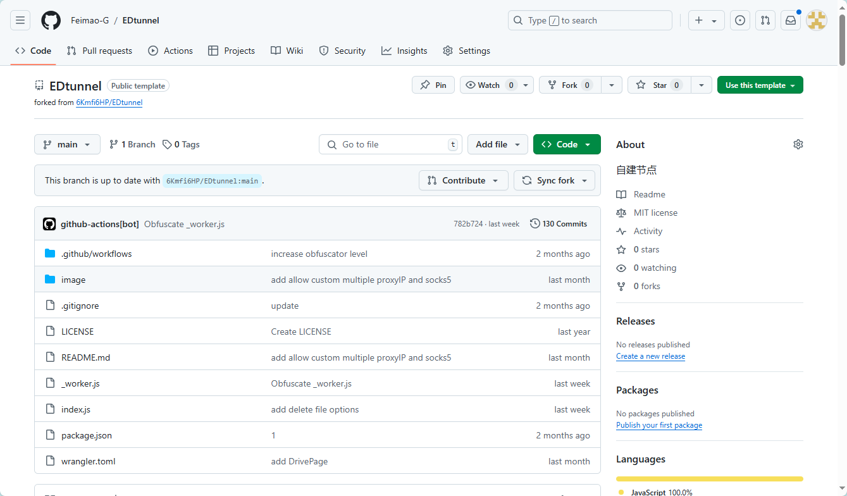847x496 pixels.
Task: Open commit message 'add delete file options'
Action: tap(315, 409)
